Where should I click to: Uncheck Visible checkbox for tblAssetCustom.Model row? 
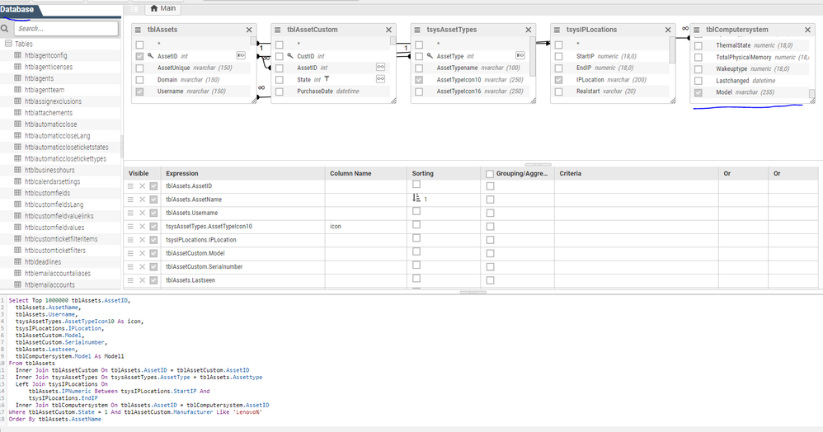tap(153, 253)
